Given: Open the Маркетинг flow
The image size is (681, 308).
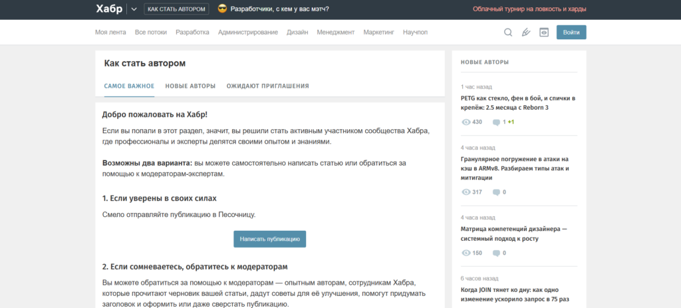Looking at the screenshot, I should pos(378,32).
